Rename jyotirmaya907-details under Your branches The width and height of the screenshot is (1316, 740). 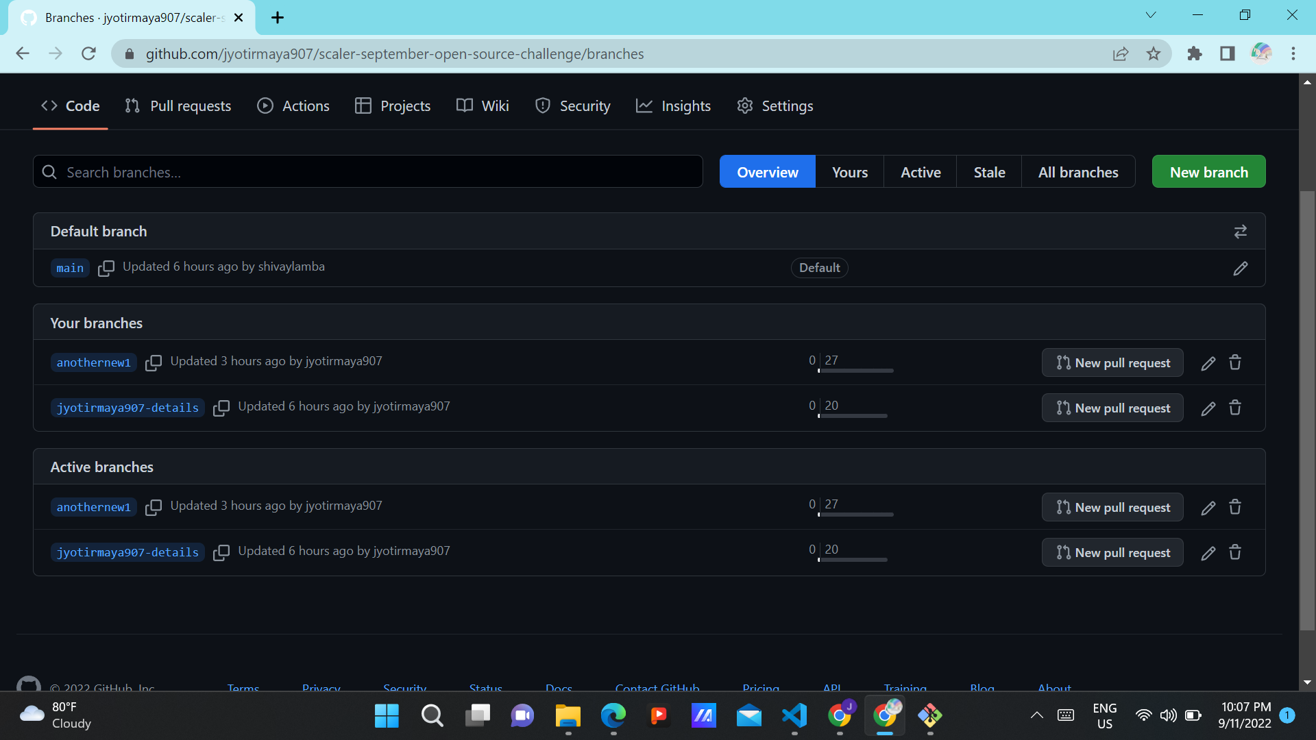[x=1208, y=408]
